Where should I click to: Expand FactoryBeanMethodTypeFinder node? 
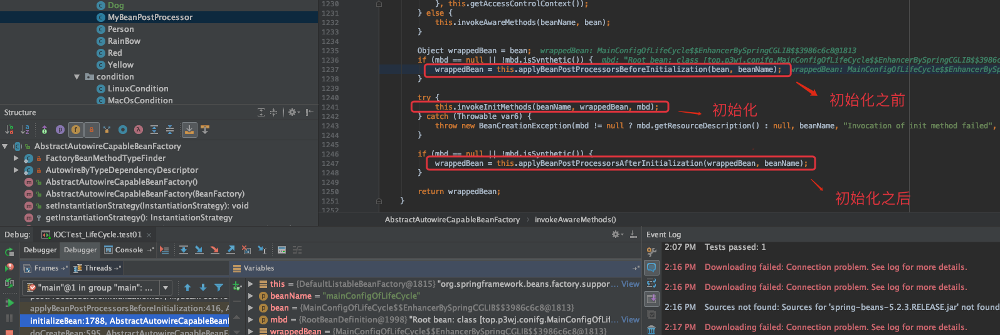click(x=16, y=158)
